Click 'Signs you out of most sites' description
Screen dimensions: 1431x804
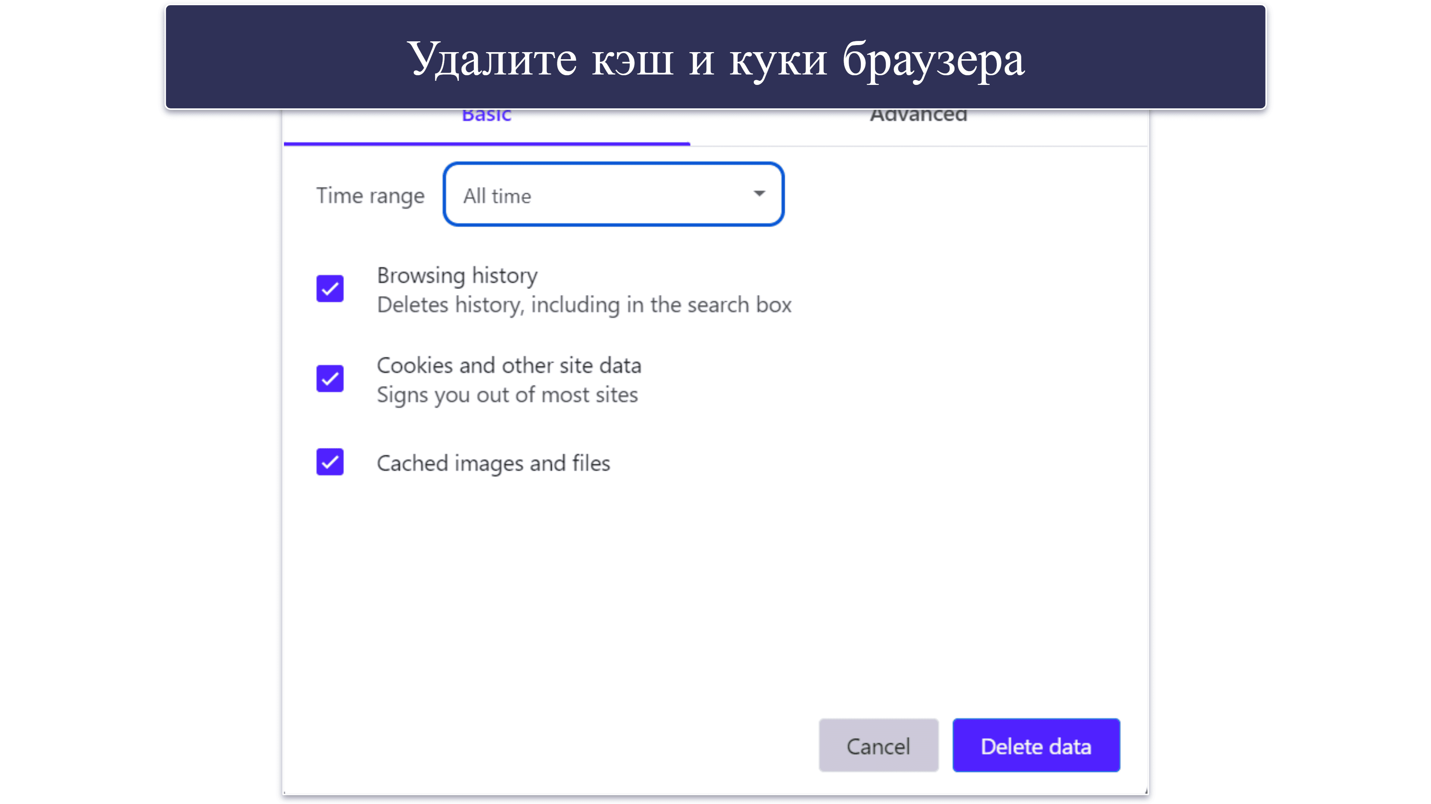pyautogui.click(x=507, y=395)
